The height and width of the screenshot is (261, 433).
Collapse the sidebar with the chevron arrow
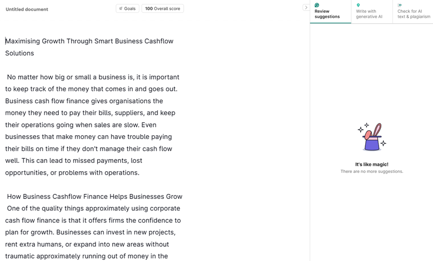(306, 7)
